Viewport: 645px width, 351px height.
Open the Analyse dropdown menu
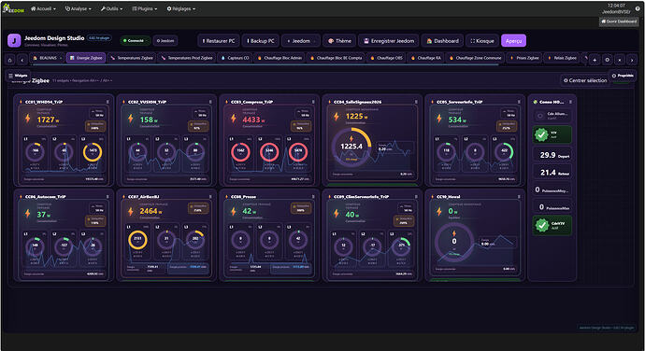[79, 8]
